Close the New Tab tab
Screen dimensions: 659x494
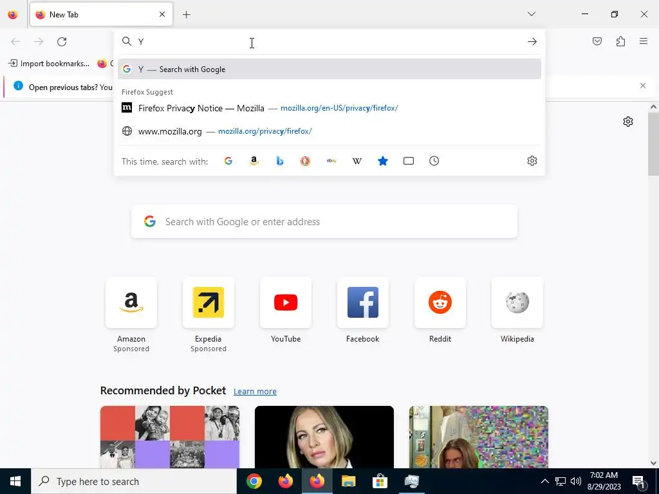162,14
